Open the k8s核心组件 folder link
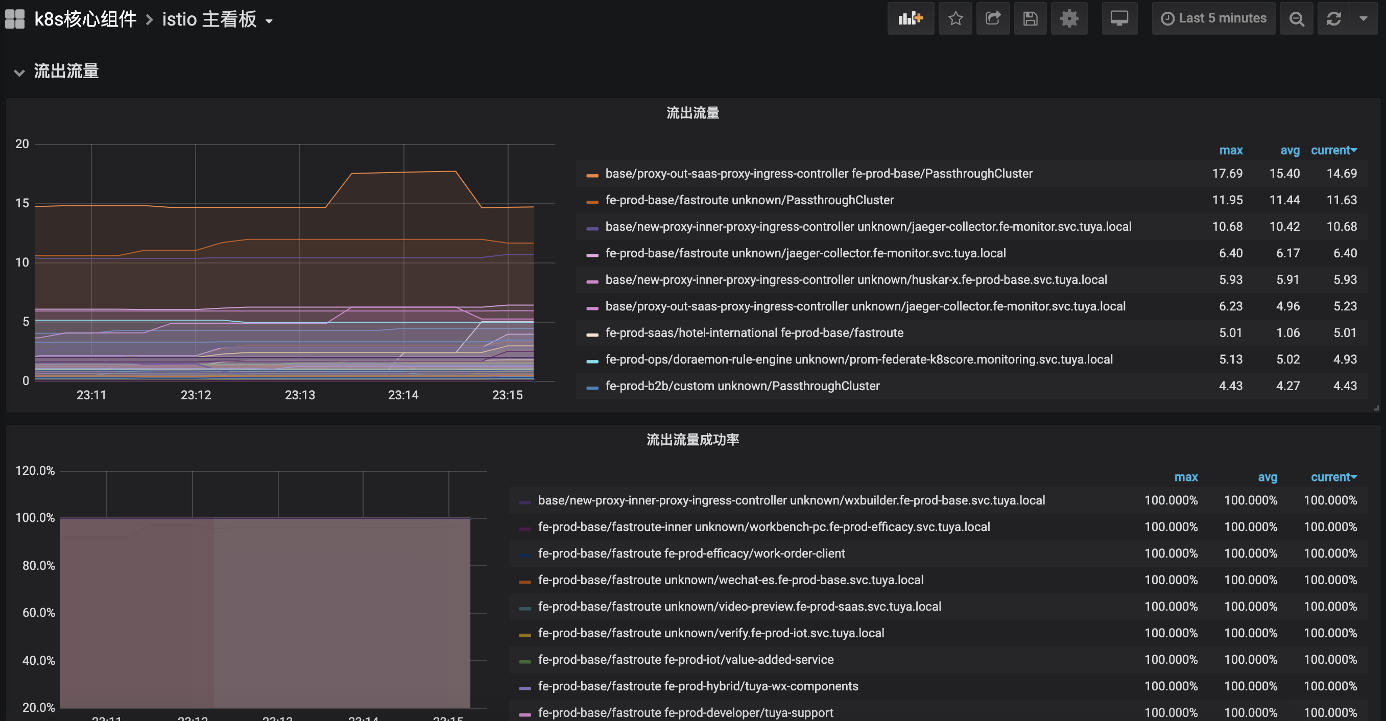The image size is (1386, 721). pos(85,20)
